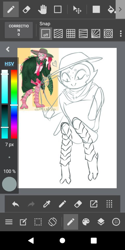Select the Eraser tool in top toolbar
125x250 pixels.
(x=27, y=10)
